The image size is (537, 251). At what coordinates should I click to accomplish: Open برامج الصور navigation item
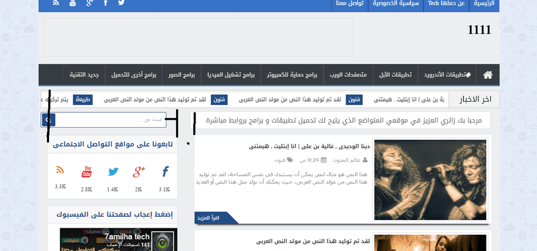[181, 75]
